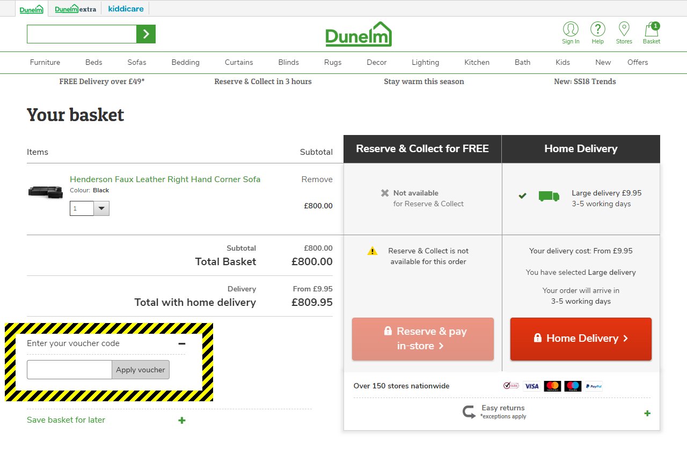Select the Home Delivery column header

(581, 149)
